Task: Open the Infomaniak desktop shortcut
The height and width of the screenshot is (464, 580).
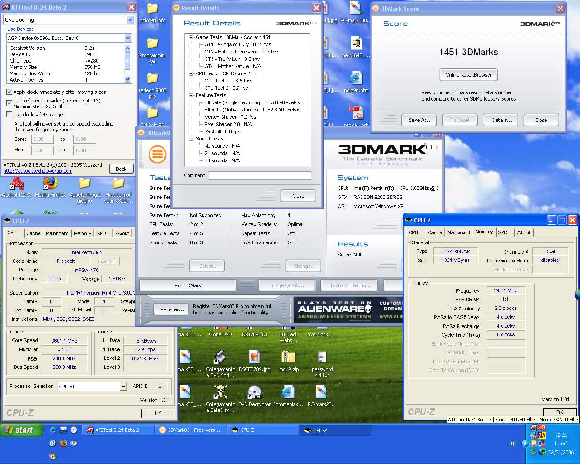Action: (288, 396)
